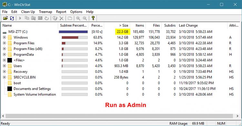Click the Program Files subtree percentage bar
Screen dimensions: 242x126
click(75, 43)
